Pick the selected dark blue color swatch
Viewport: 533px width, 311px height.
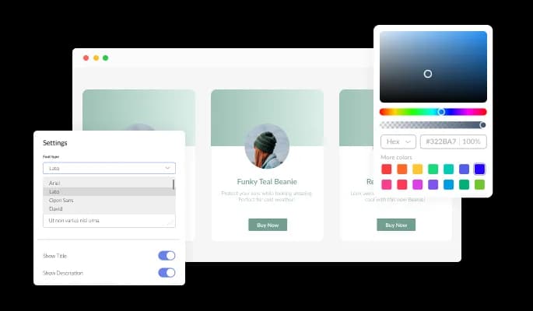pyautogui.click(x=479, y=169)
